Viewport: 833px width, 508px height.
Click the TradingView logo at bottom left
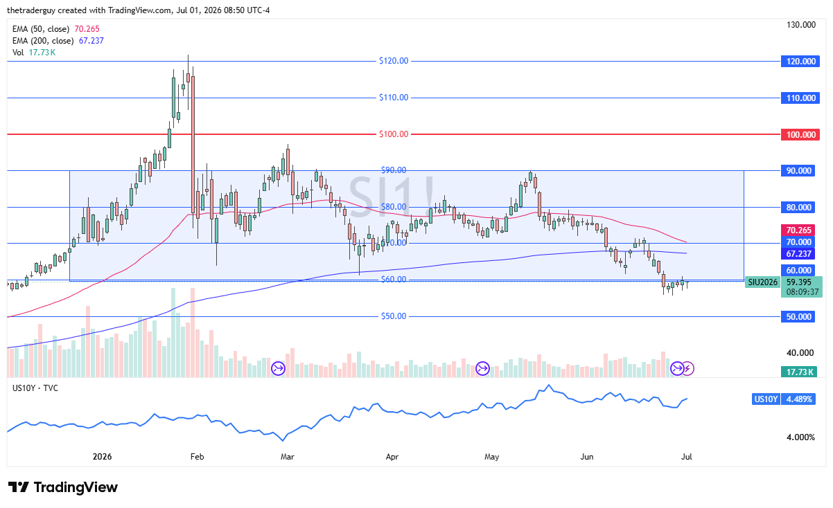[x=63, y=487]
